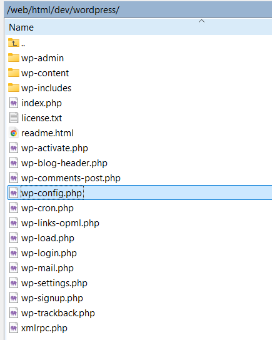Click the wp-links-opml.php file icon
272x340 pixels.
click(14, 223)
